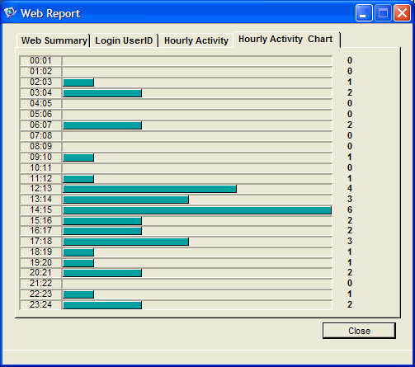
Task: Click the 03:04 teal activity bar
Action: click(x=102, y=93)
